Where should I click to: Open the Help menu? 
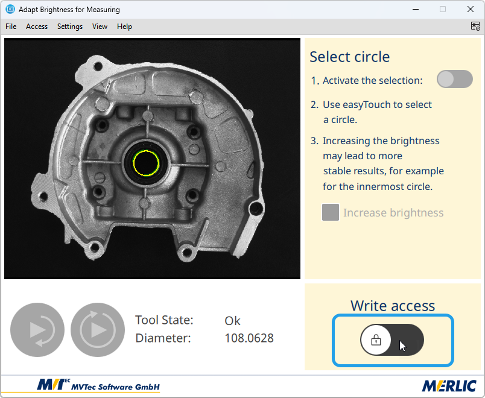coord(124,27)
